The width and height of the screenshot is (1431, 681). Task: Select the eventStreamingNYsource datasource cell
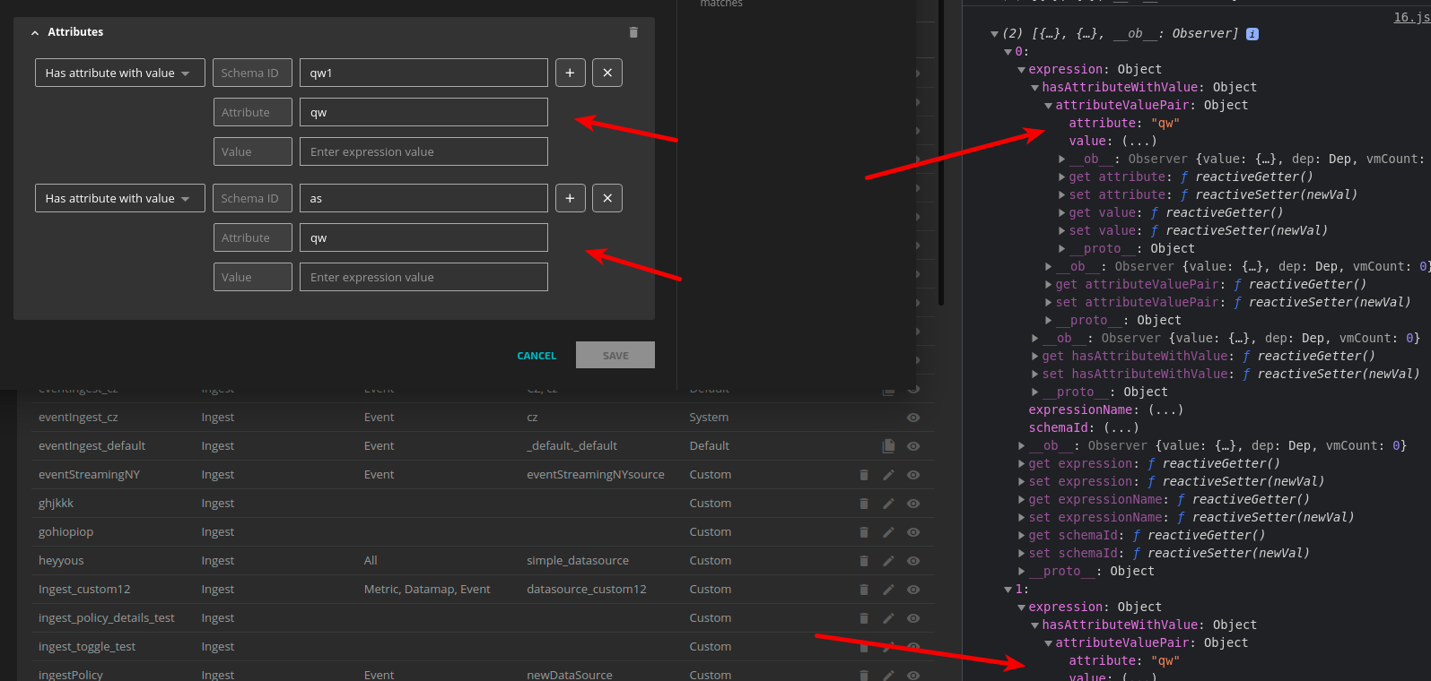(596, 475)
